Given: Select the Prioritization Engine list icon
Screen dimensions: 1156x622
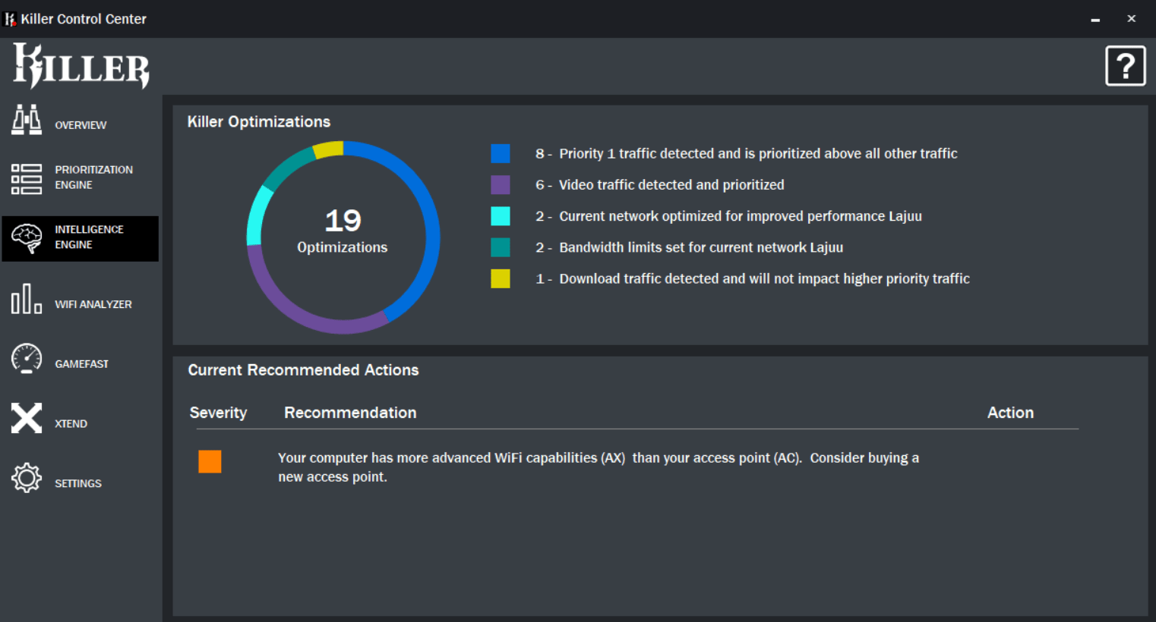Looking at the screenshot, I should coord(27,179).
